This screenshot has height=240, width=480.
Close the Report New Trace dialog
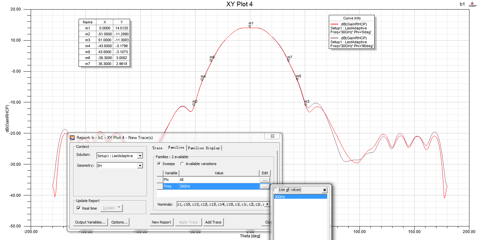(273, 136)
